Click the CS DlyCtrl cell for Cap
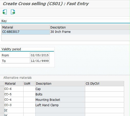 coord(104,89)
